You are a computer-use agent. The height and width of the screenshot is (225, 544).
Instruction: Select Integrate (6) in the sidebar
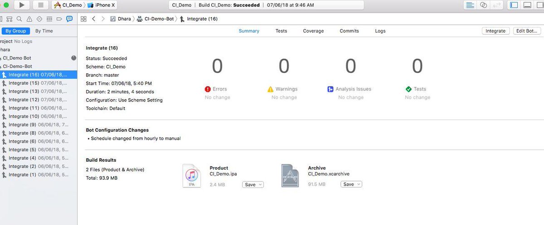pyautogui.click(x=39, y=141)
